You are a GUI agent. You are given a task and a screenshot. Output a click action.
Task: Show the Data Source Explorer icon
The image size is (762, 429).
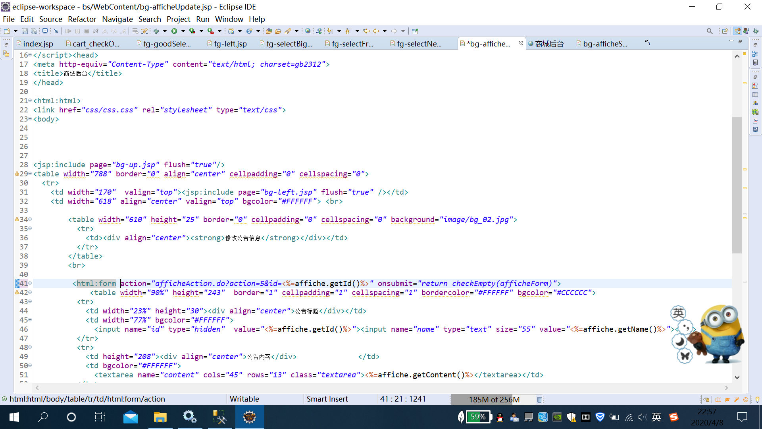755,112
